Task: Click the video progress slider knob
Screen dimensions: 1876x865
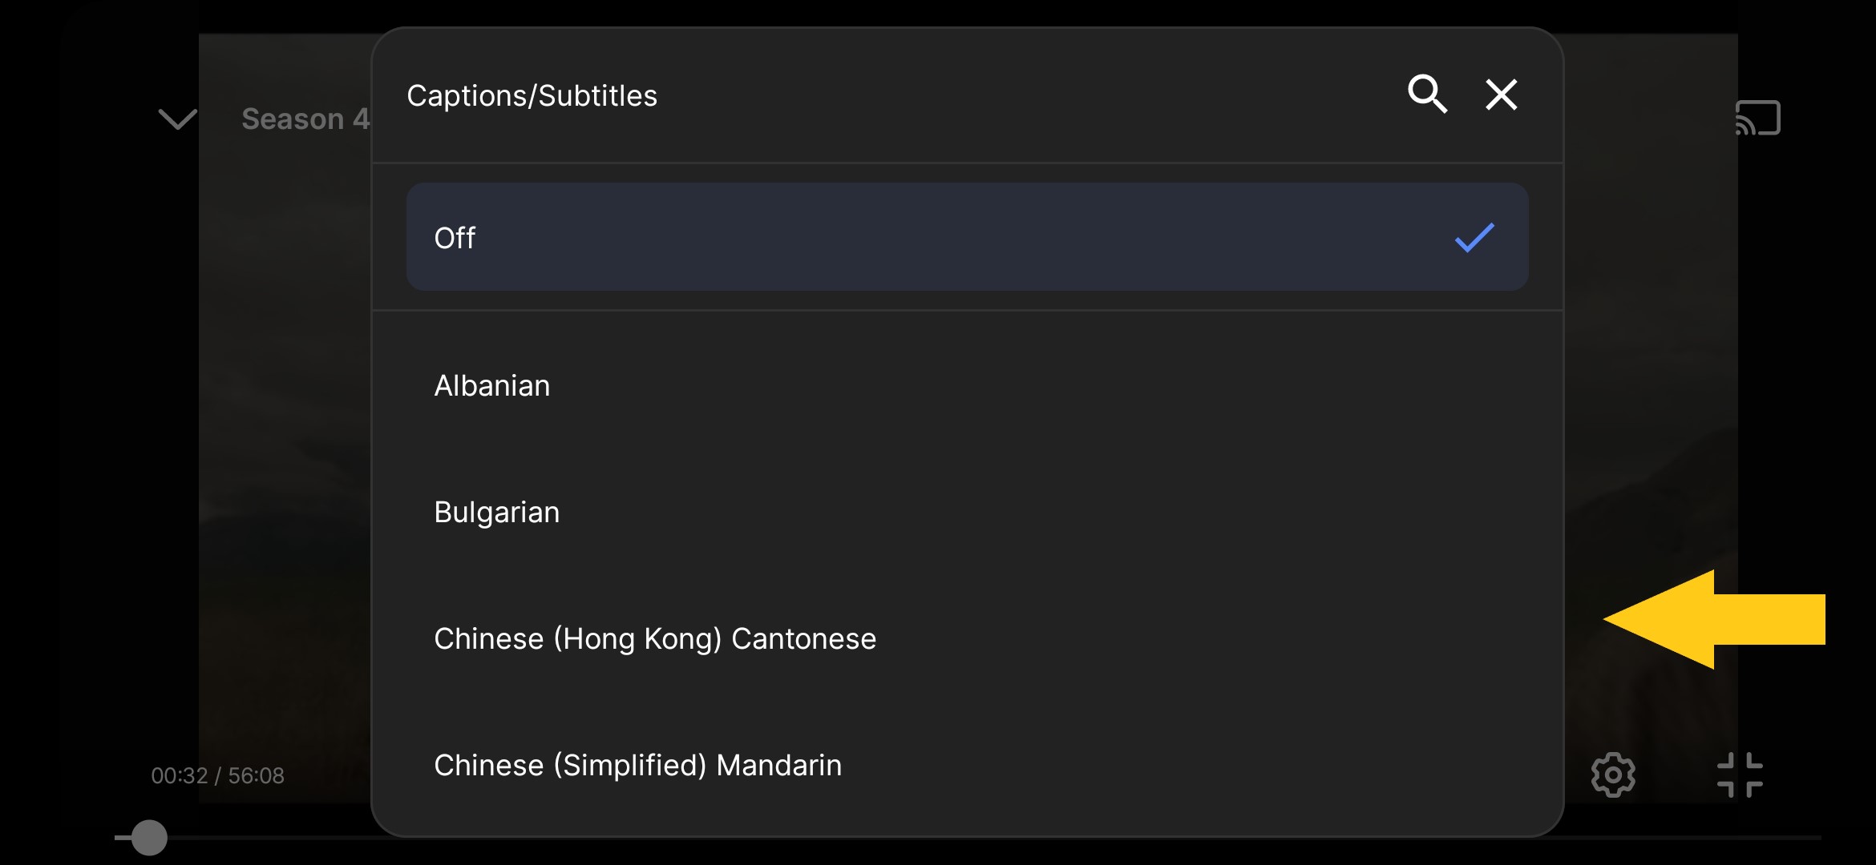Action: 149,838
